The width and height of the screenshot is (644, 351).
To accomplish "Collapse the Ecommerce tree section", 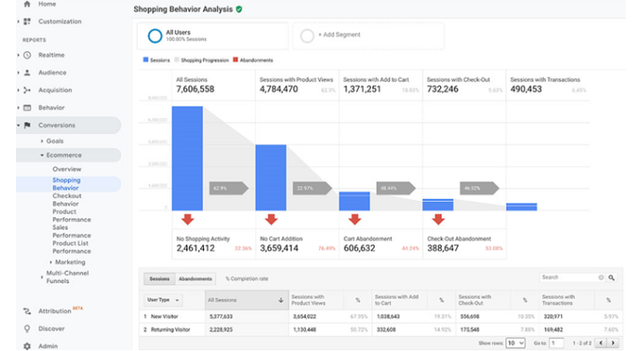I will (42, 155).
